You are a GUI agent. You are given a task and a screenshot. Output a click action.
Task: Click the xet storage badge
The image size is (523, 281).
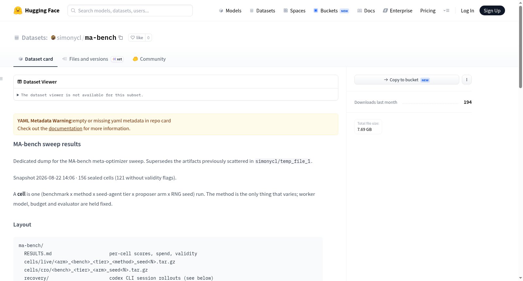117,59
